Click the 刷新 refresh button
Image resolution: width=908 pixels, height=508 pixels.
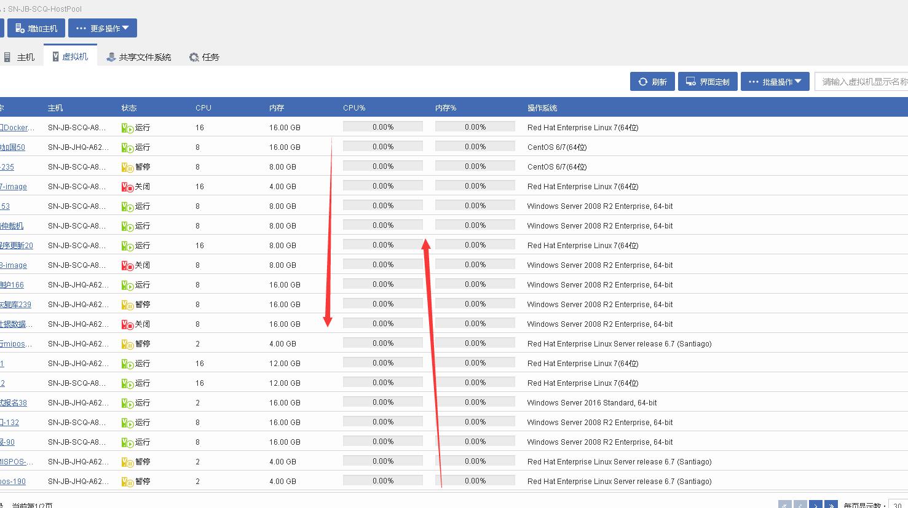[652, 82]
